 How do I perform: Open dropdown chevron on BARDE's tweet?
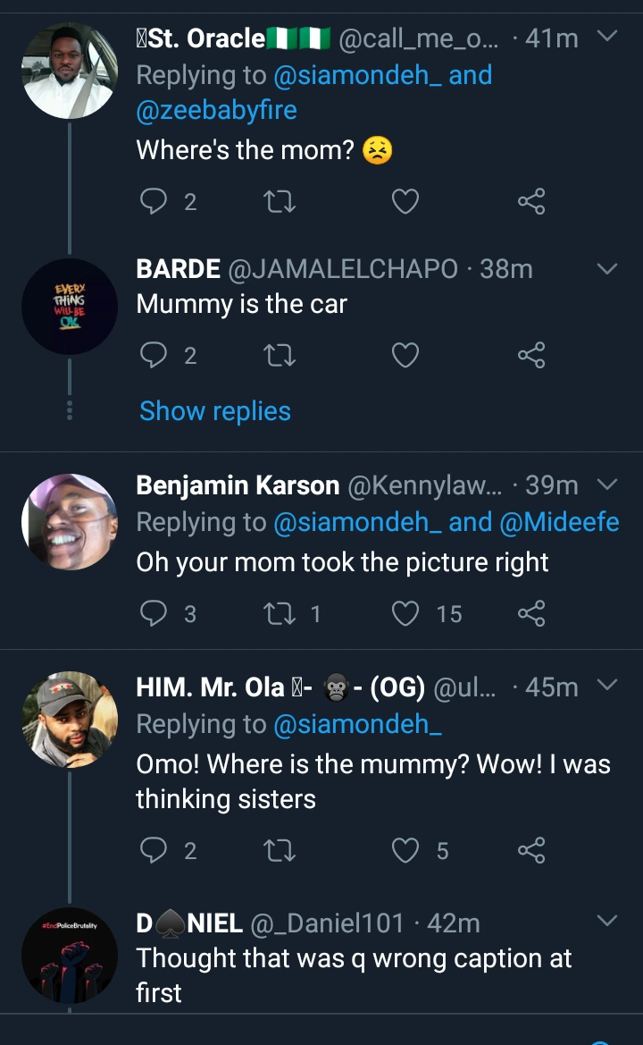[x=606, y=268]
